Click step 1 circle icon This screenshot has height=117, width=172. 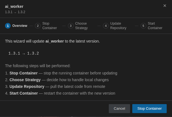[8, 26]
